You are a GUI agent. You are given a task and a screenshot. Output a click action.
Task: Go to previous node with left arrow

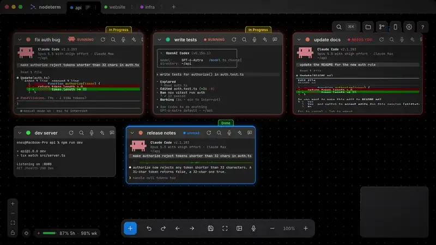[178, 228]
